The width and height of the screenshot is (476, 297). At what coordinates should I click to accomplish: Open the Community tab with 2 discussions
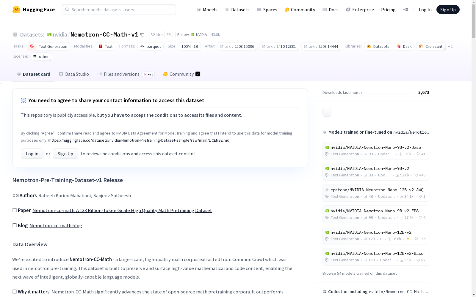pyautogui.click(x=181, y=74)
